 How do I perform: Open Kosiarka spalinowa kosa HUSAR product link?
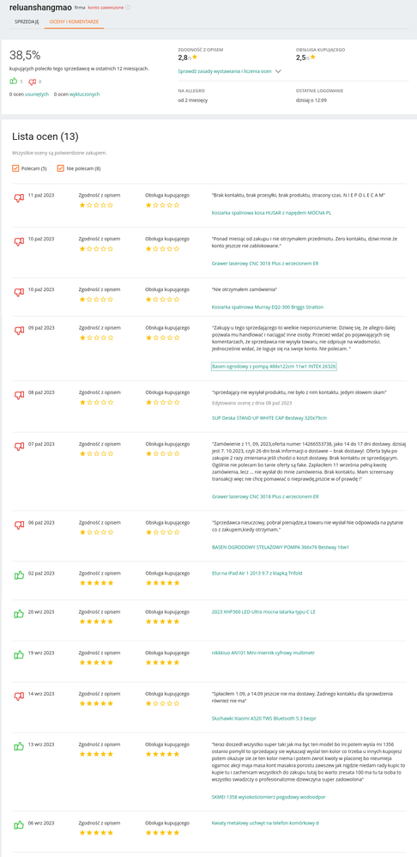coord(271,212)
